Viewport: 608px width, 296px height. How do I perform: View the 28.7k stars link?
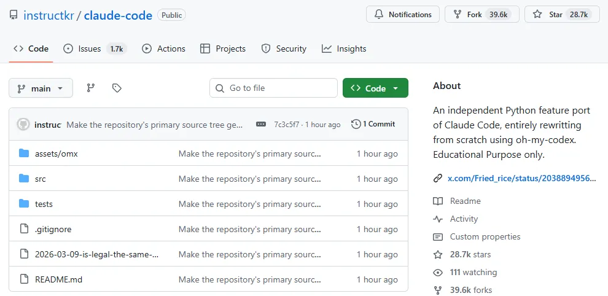(470, 254)
